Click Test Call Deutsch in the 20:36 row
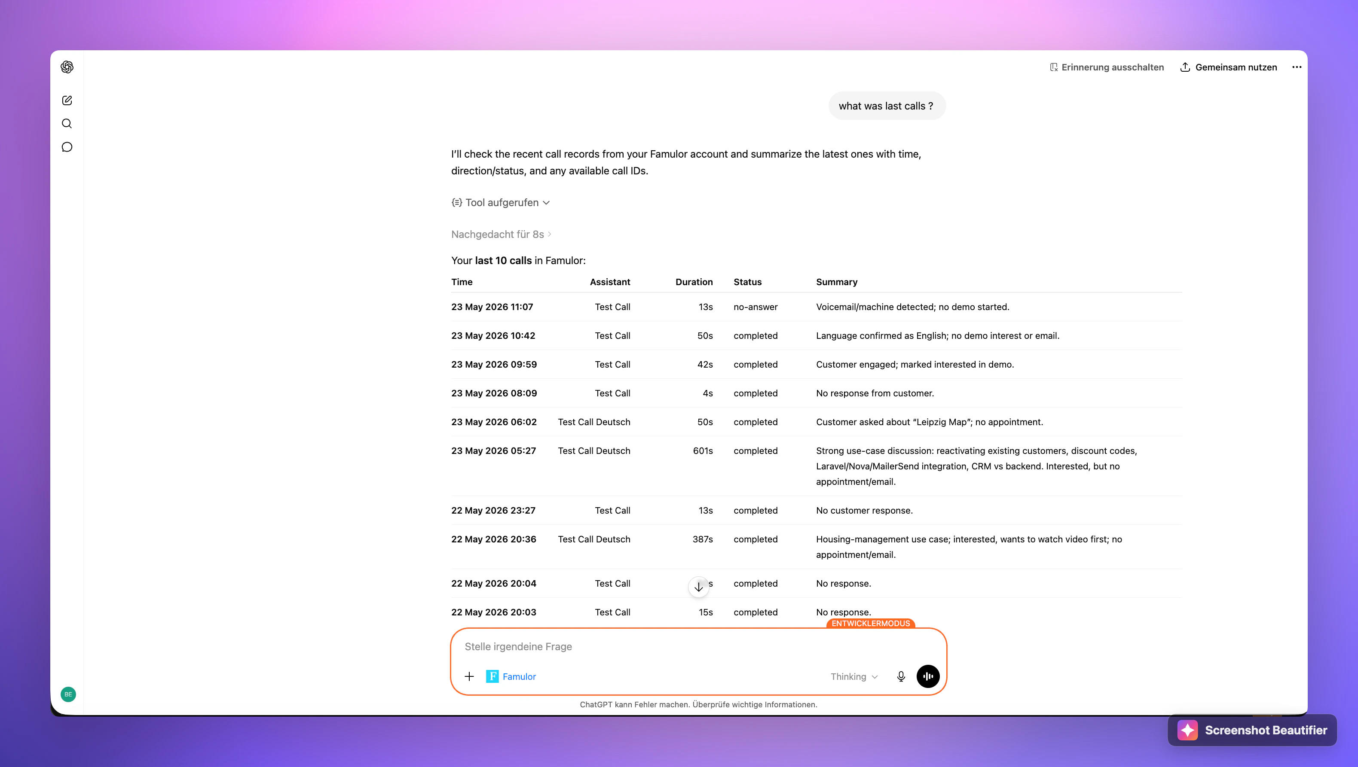Viewport: 1358px width, 767px height. pyautogui.click(x=594, y=539)
